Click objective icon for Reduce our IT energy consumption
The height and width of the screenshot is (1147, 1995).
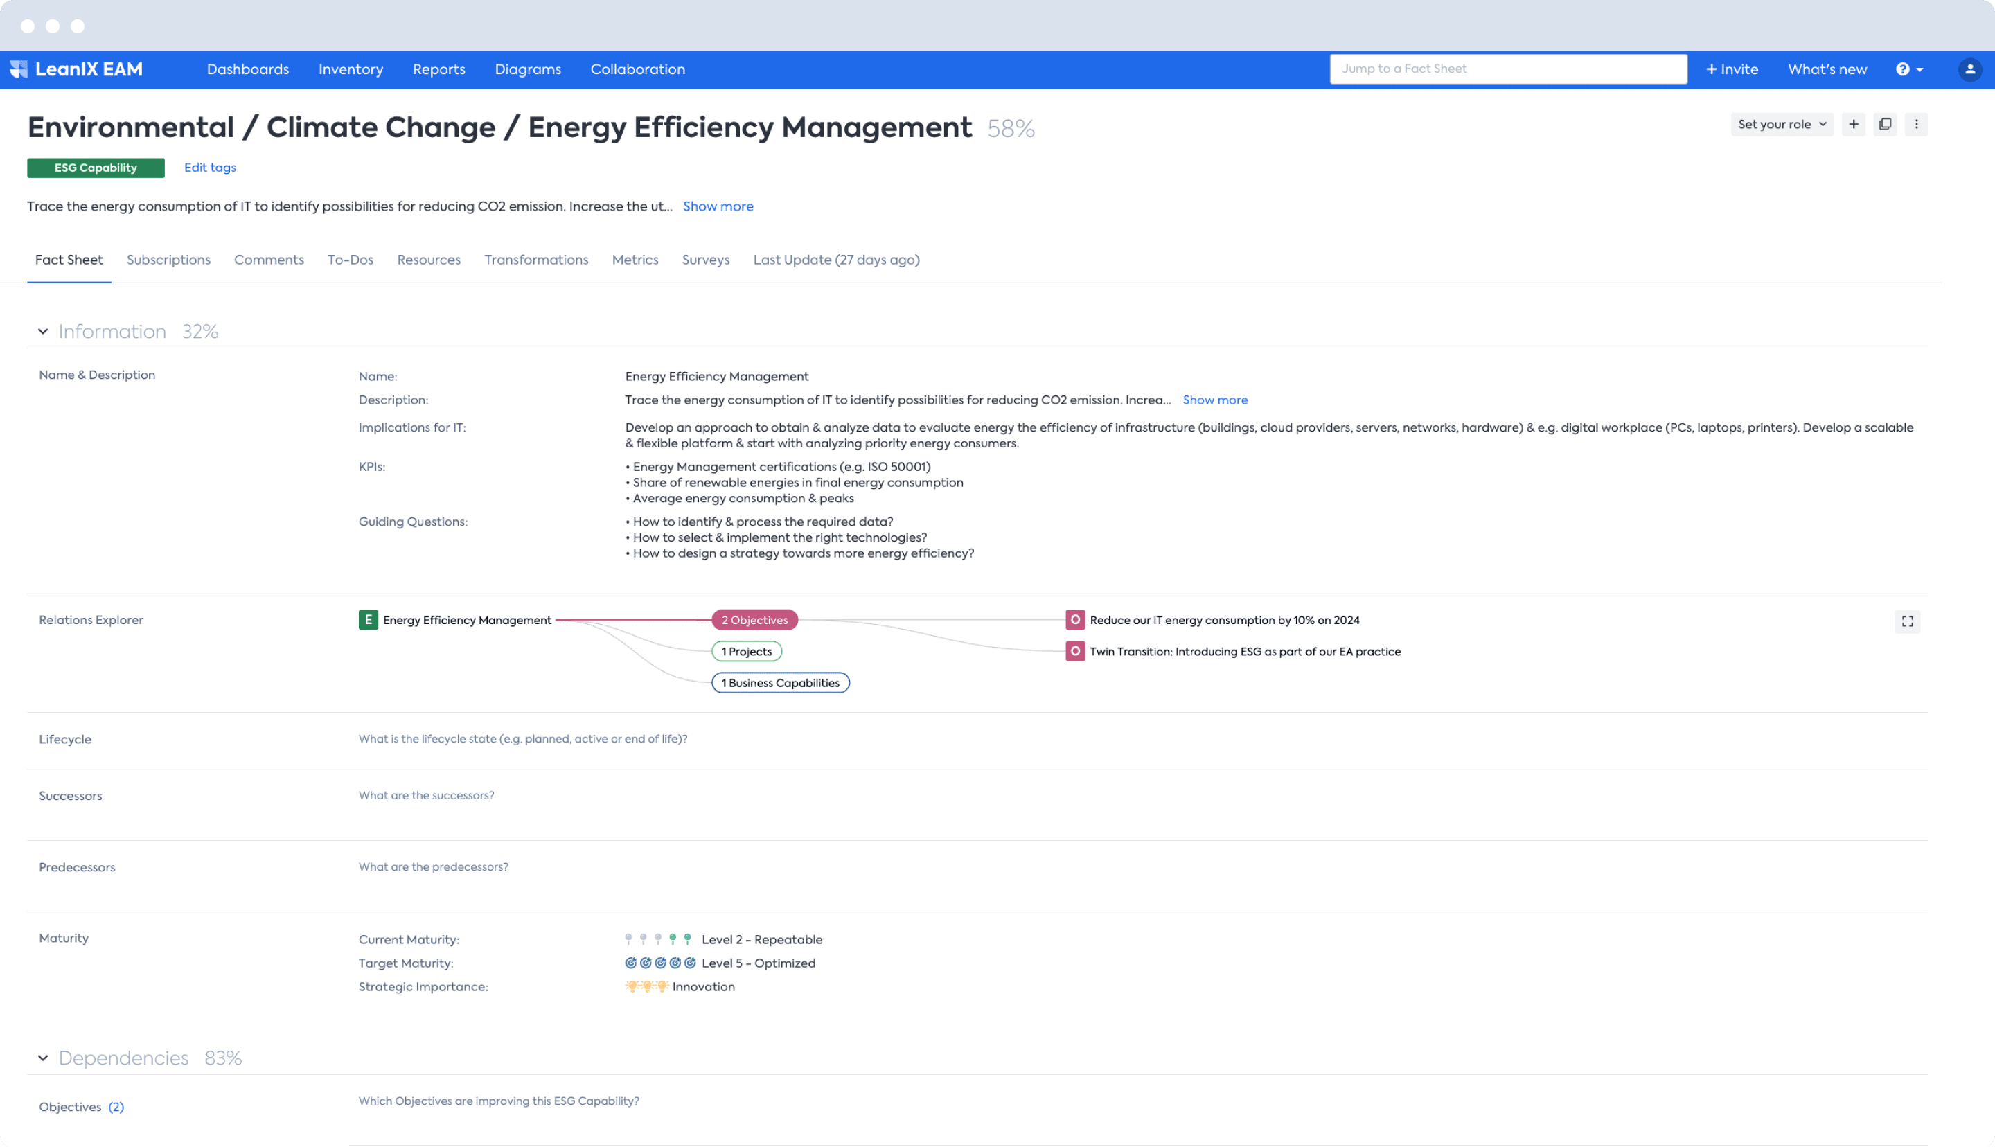point(1075,620)
